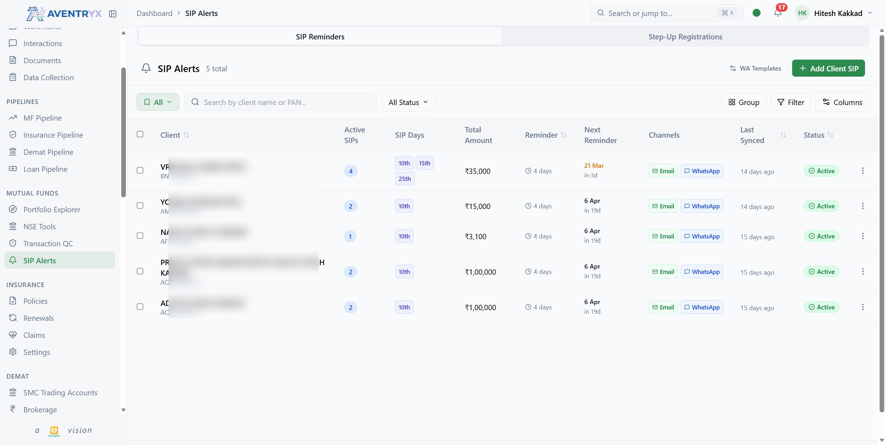886x445 pixels.
Task: Open Transaction QC in the sidebar
Action: click(x=48, y=243)
